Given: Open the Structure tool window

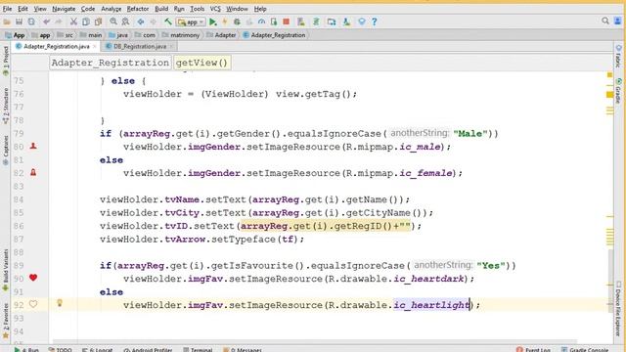Looking at the screenshot, I should (5, 106).
